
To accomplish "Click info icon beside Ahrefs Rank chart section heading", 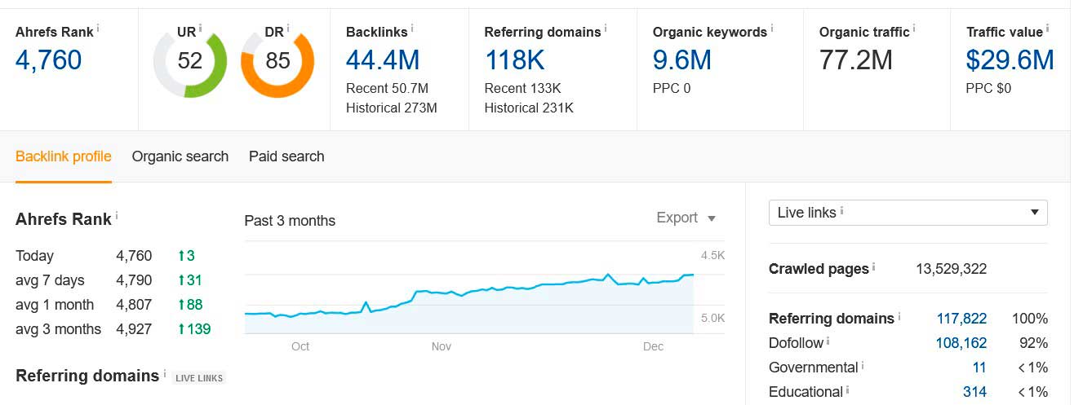I will (x=117, y=216).
